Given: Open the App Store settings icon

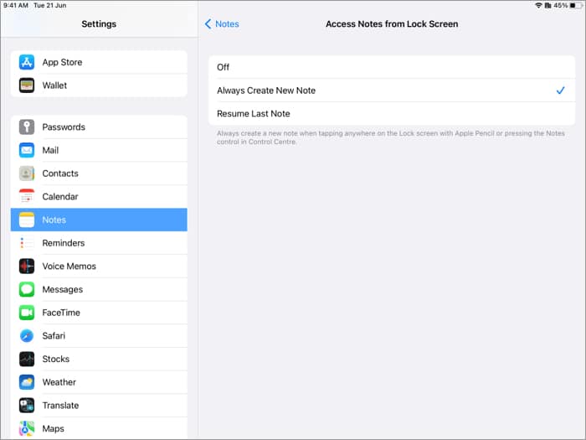Looking at the screenshot, I should point(27,62).
